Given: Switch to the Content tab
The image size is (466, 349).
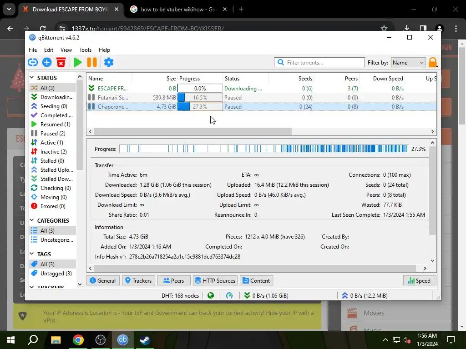Looking at the screenshot, I should pyautogui.click(x=257, y=281).
